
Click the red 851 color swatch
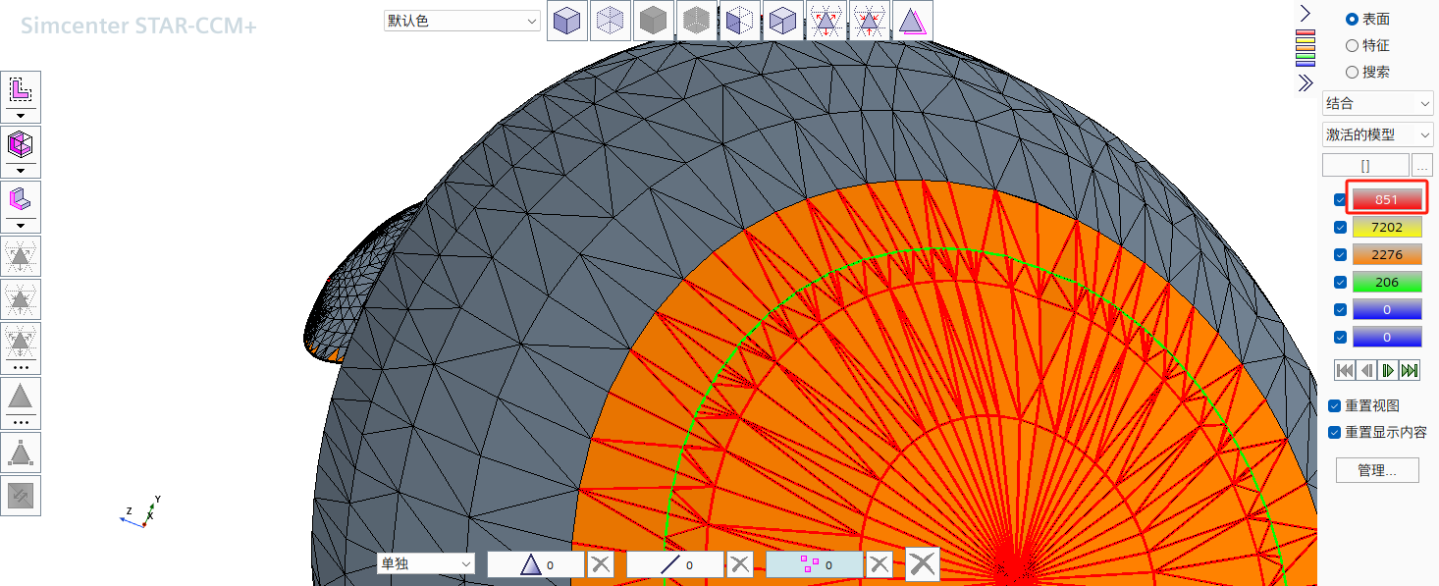1387,200
